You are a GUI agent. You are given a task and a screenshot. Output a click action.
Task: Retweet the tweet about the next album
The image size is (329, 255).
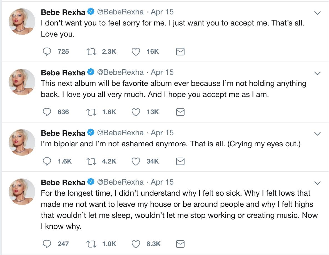91,112
